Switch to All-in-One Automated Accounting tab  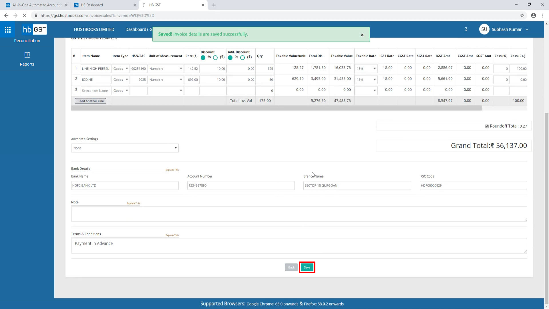(37, 5)
